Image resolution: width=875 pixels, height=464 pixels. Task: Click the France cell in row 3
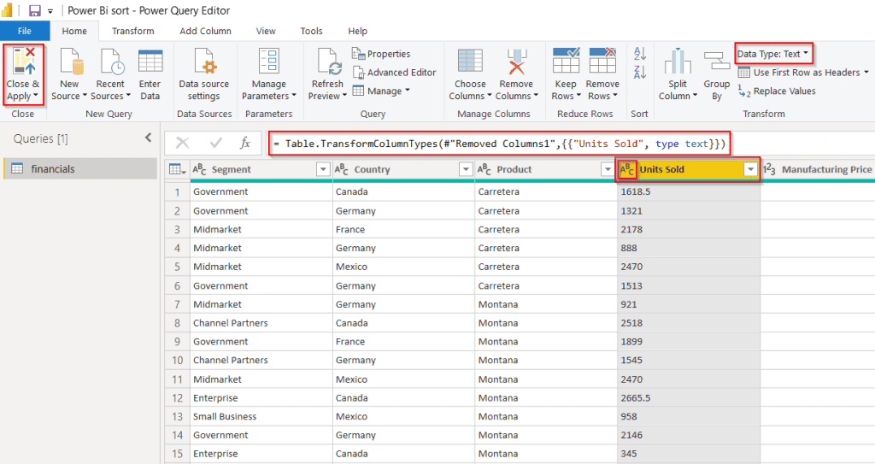click(403, 230)
